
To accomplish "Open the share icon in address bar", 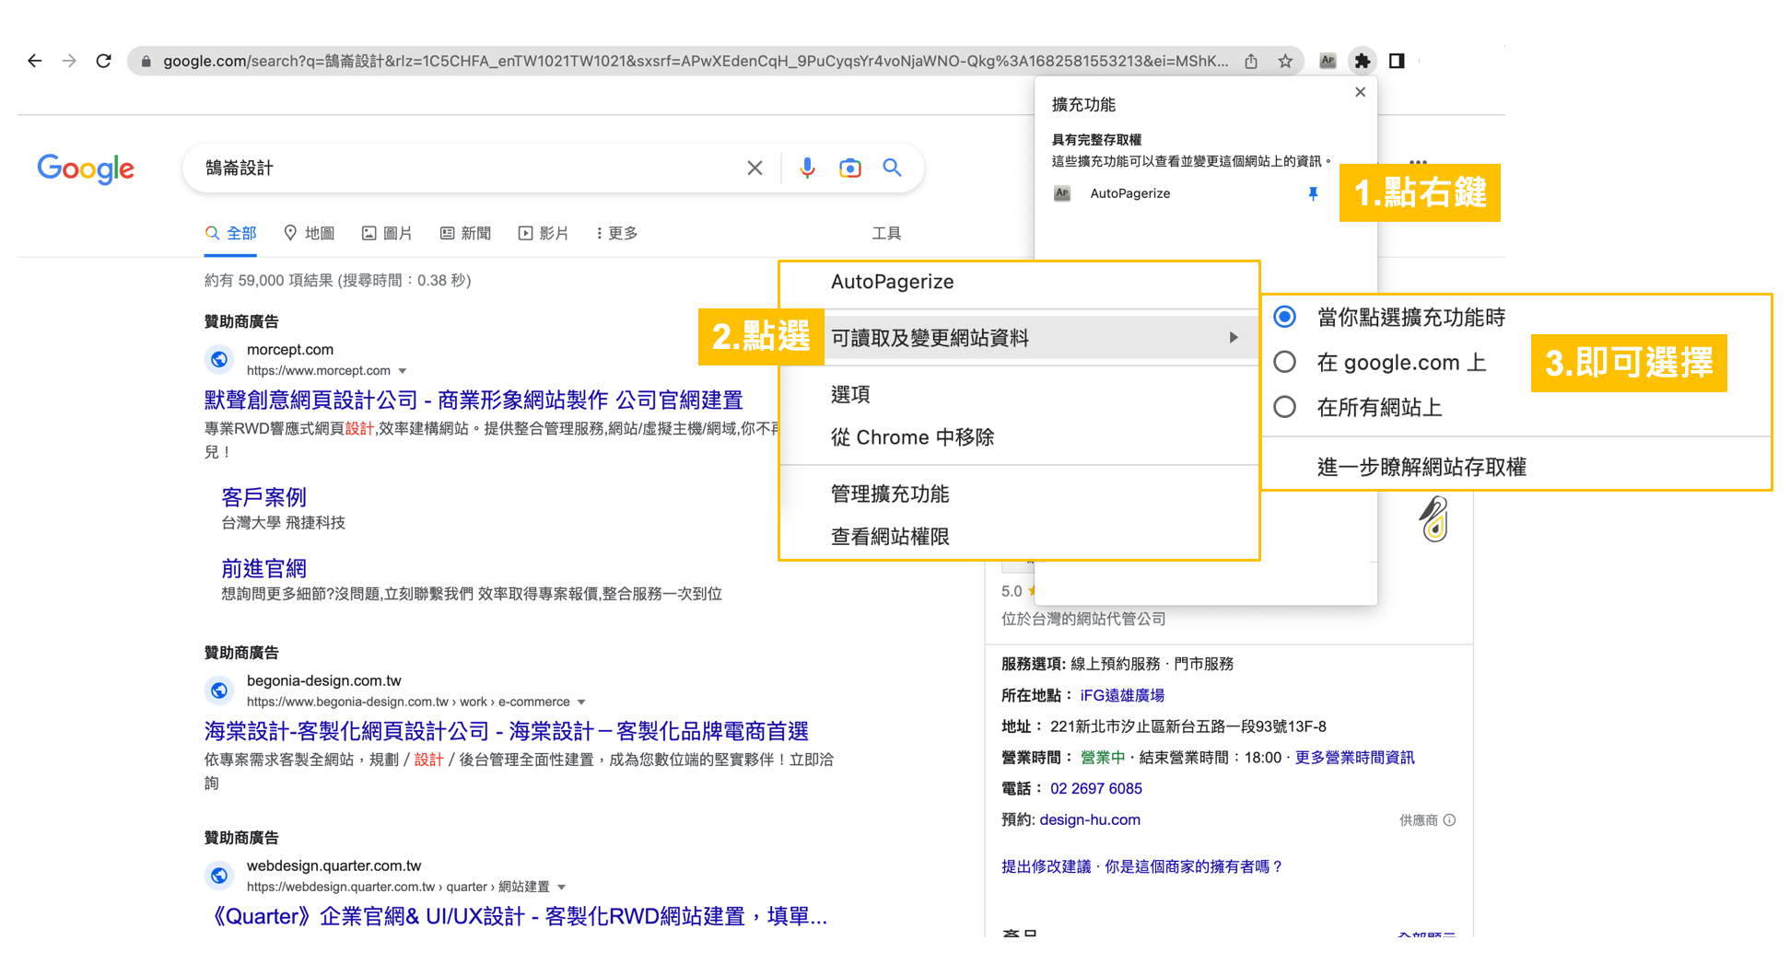I will point(1251,62).
